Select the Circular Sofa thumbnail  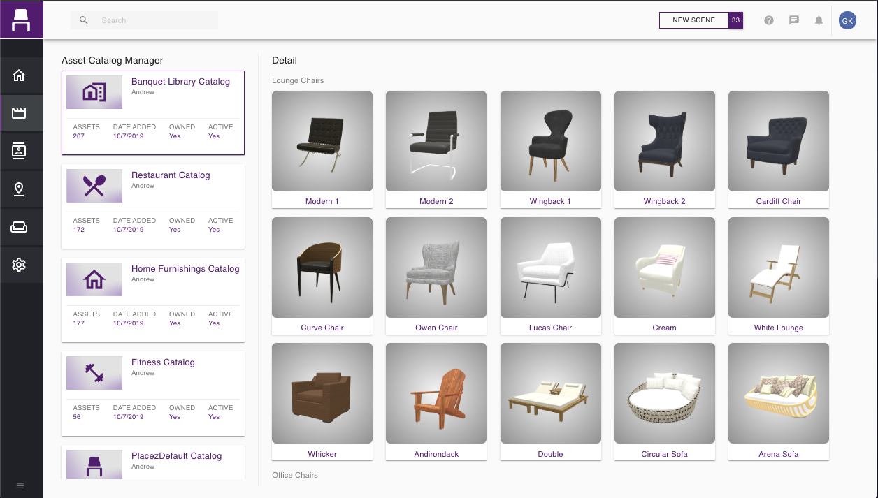click(665, 394)
